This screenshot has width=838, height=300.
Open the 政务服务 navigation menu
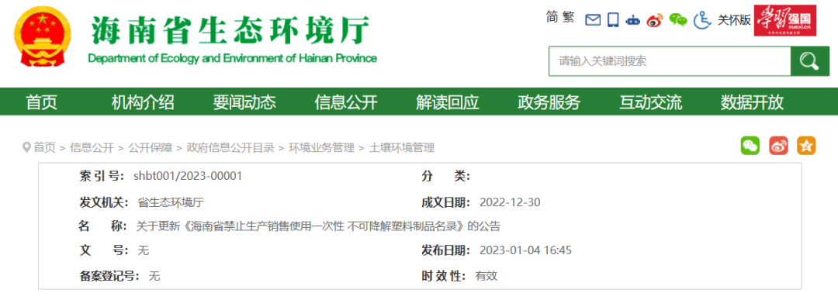point(549,102)
